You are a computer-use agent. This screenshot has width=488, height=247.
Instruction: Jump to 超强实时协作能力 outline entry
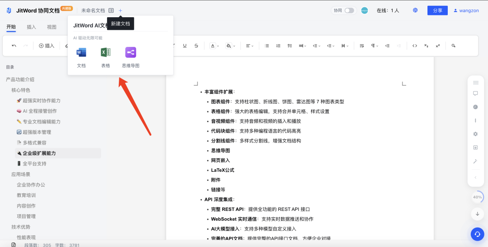[x=38, y=101]
